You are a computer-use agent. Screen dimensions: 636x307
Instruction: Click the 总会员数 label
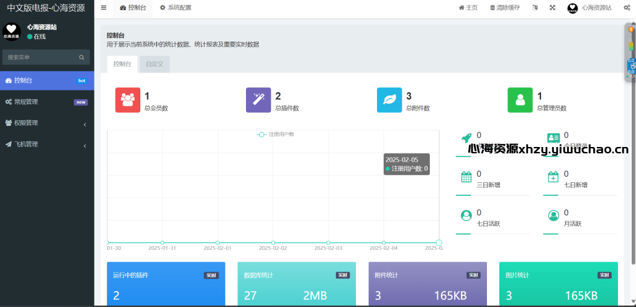156,108
